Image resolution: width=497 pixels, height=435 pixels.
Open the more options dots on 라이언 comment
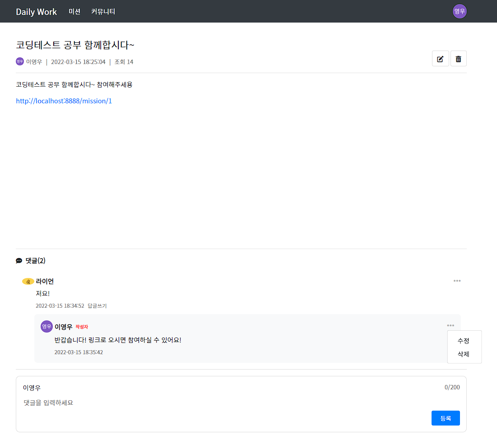click(x=457, y=281)
